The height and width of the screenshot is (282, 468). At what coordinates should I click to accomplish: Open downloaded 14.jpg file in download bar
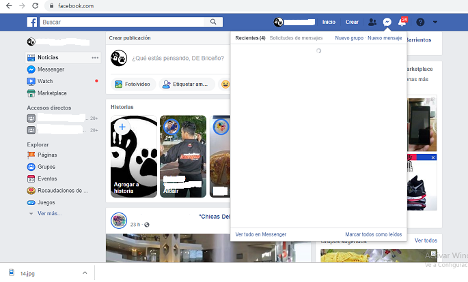(27, 273)
